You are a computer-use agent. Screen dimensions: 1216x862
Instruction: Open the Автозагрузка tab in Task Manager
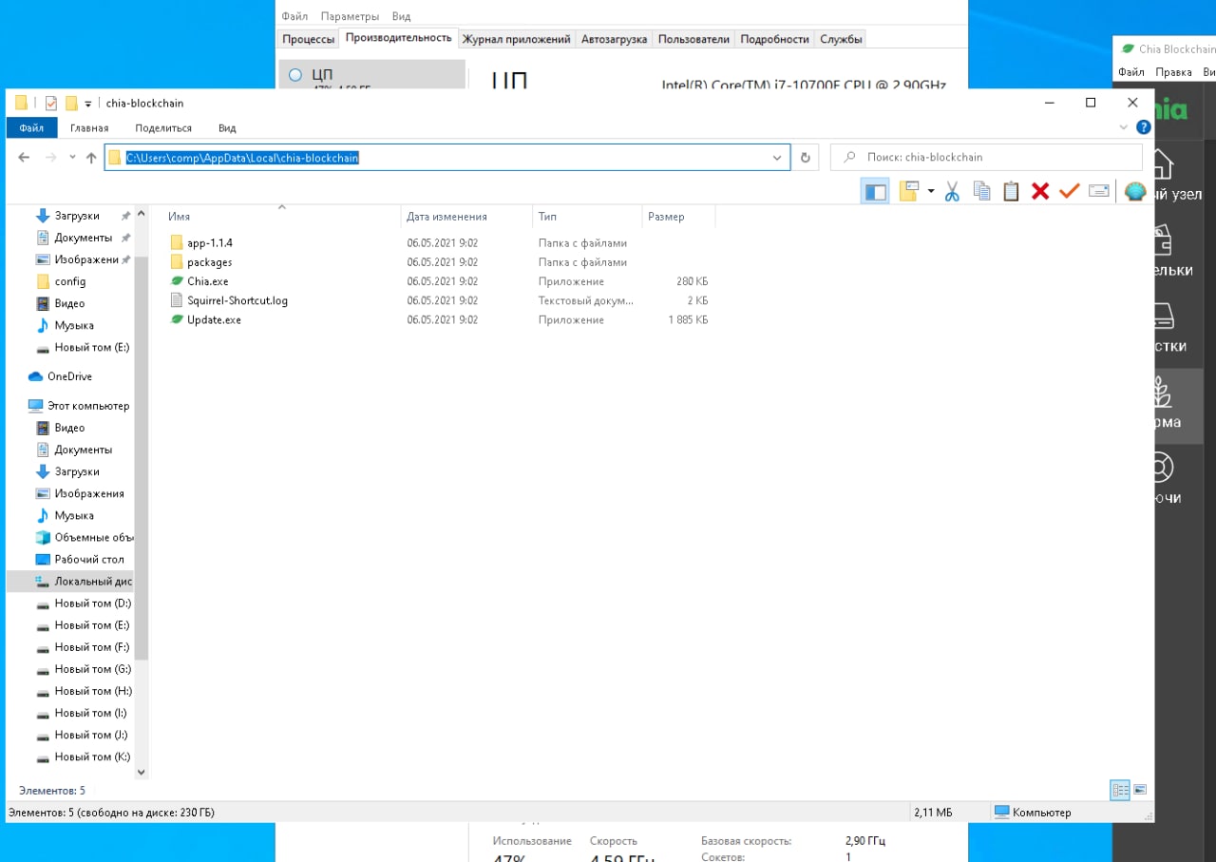click(x=614, y=39)
